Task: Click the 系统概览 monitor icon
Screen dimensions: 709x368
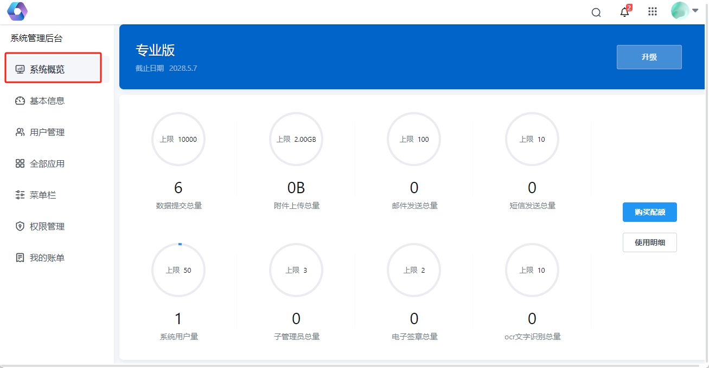Action: click(x=20, y=69)
